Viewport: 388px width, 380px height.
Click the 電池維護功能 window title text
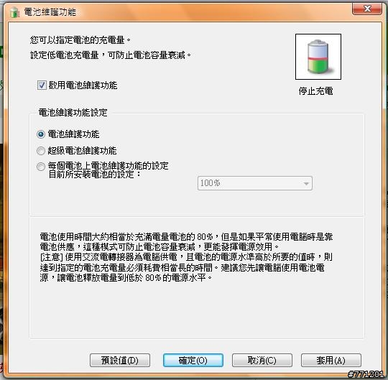tap(50, 12)
